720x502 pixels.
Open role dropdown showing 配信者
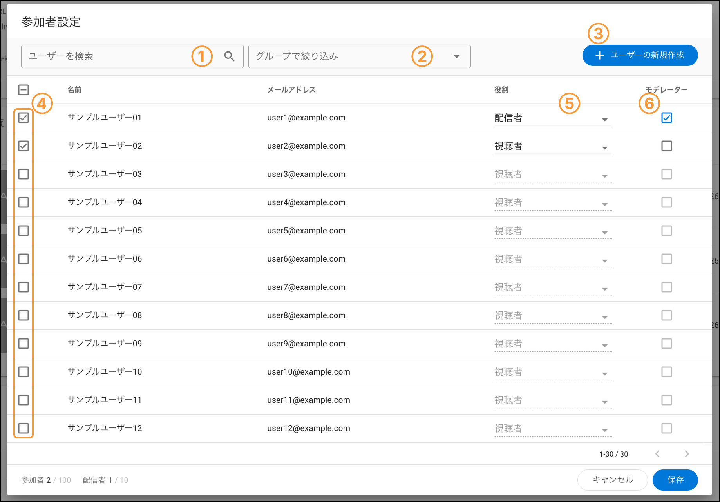click(552, 118)
